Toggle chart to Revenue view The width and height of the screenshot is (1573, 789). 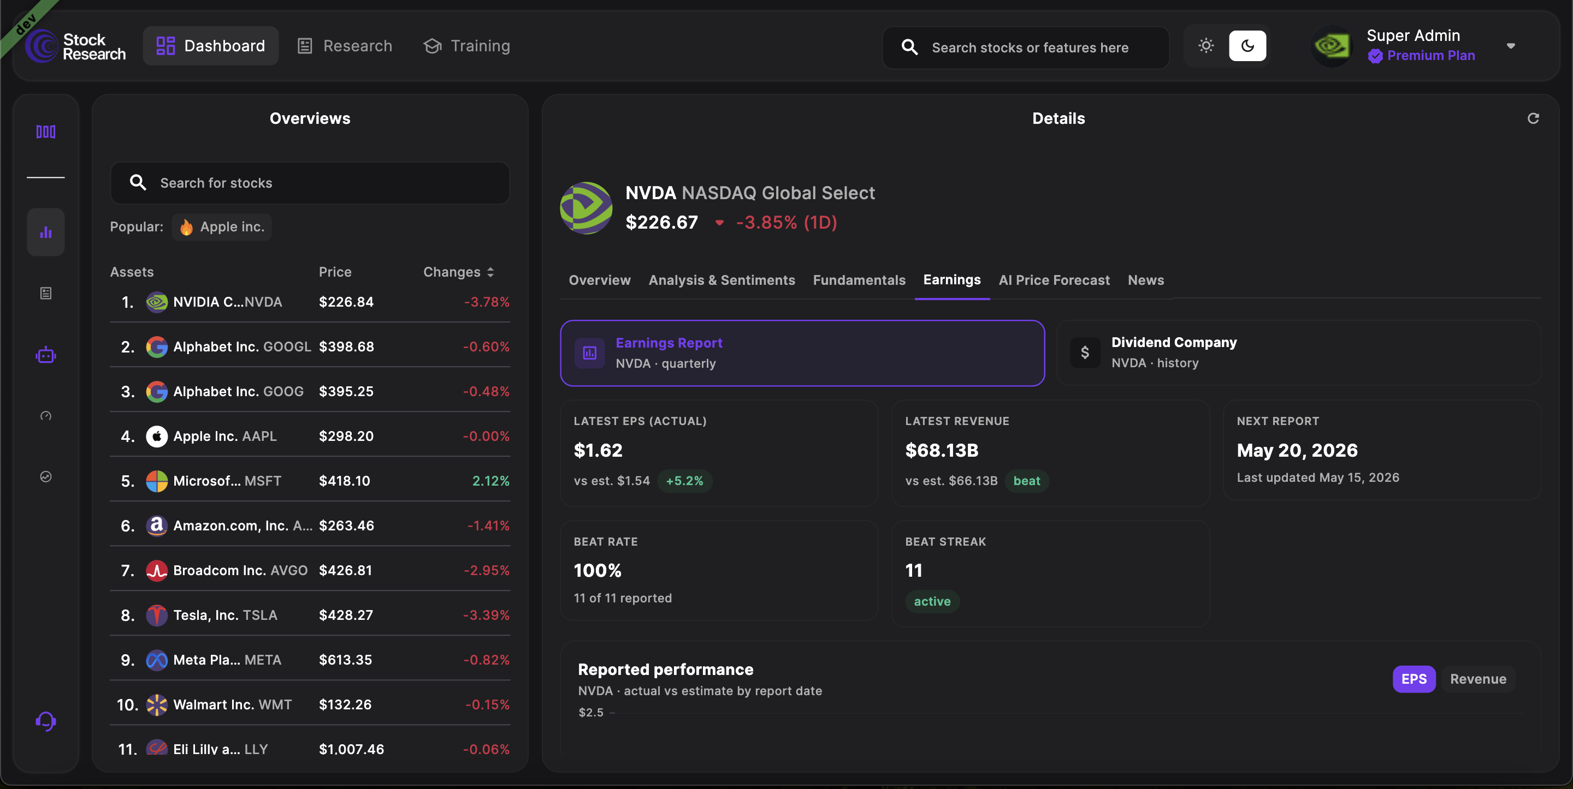click(1479, 679)
